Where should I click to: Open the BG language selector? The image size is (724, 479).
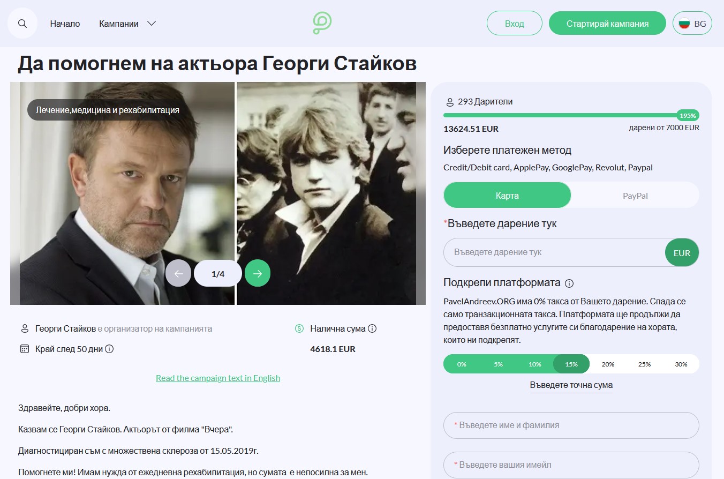(x=692, y=24)
